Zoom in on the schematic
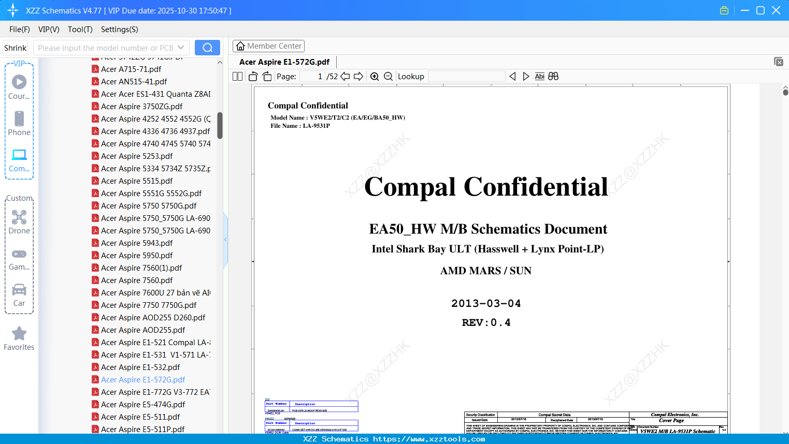The height and width of the screenshot is (444, 789). click(x=375, y=77)
